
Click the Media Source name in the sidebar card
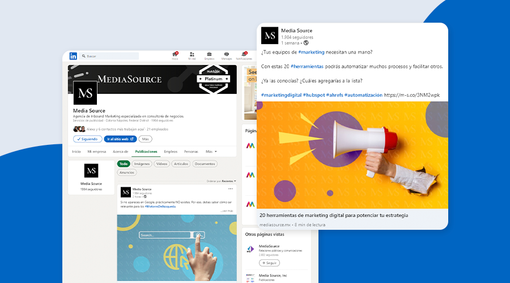click(x=91, y=183)
